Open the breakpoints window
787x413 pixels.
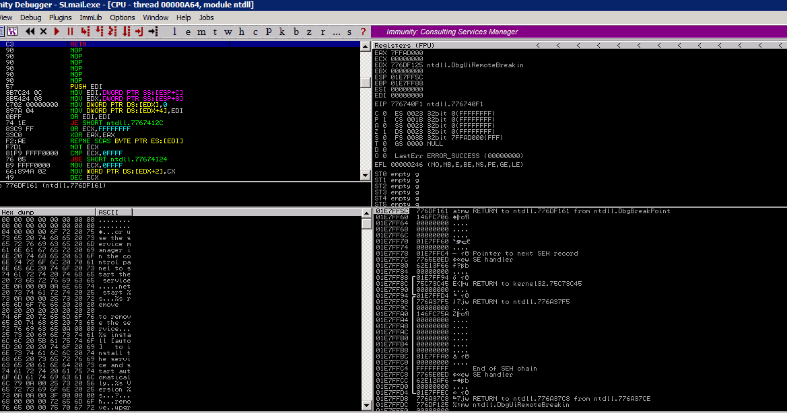pyautogui.click(x=295, y=32)
